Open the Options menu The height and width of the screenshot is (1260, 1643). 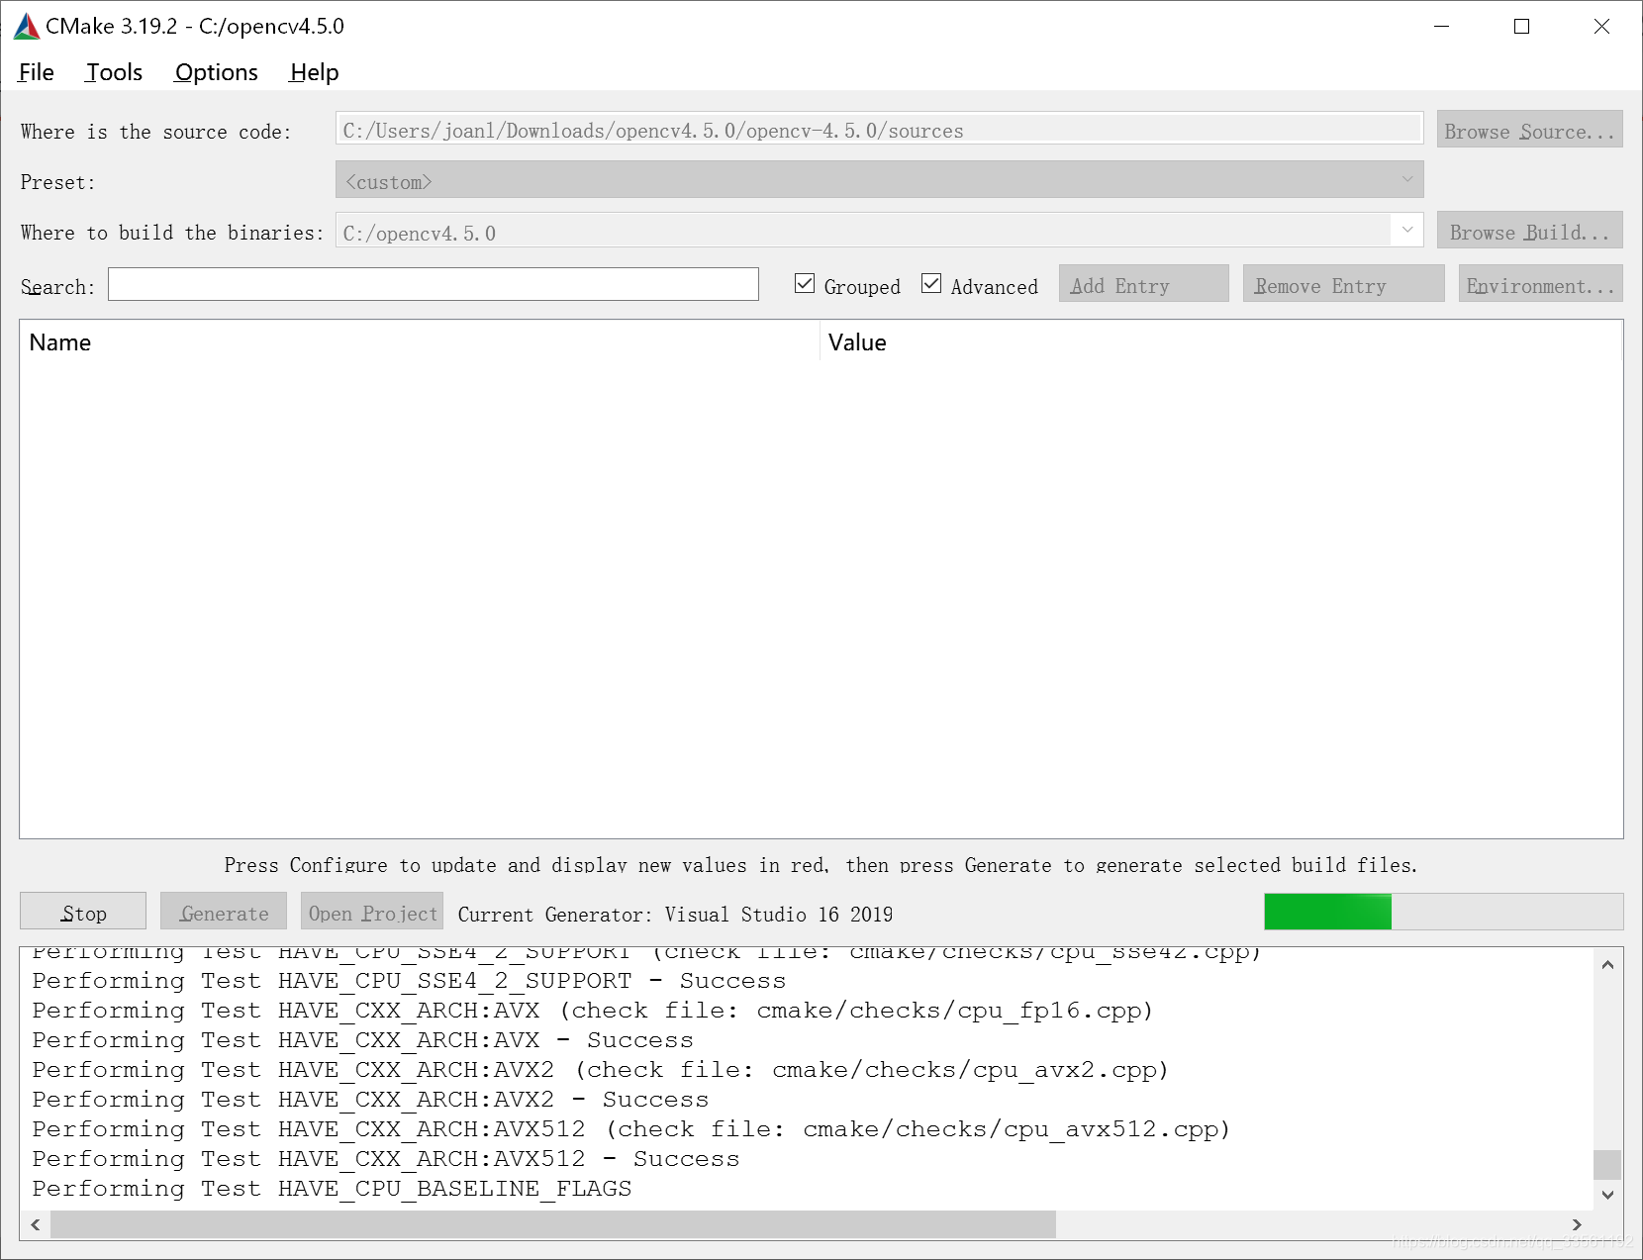pos(216,71)
